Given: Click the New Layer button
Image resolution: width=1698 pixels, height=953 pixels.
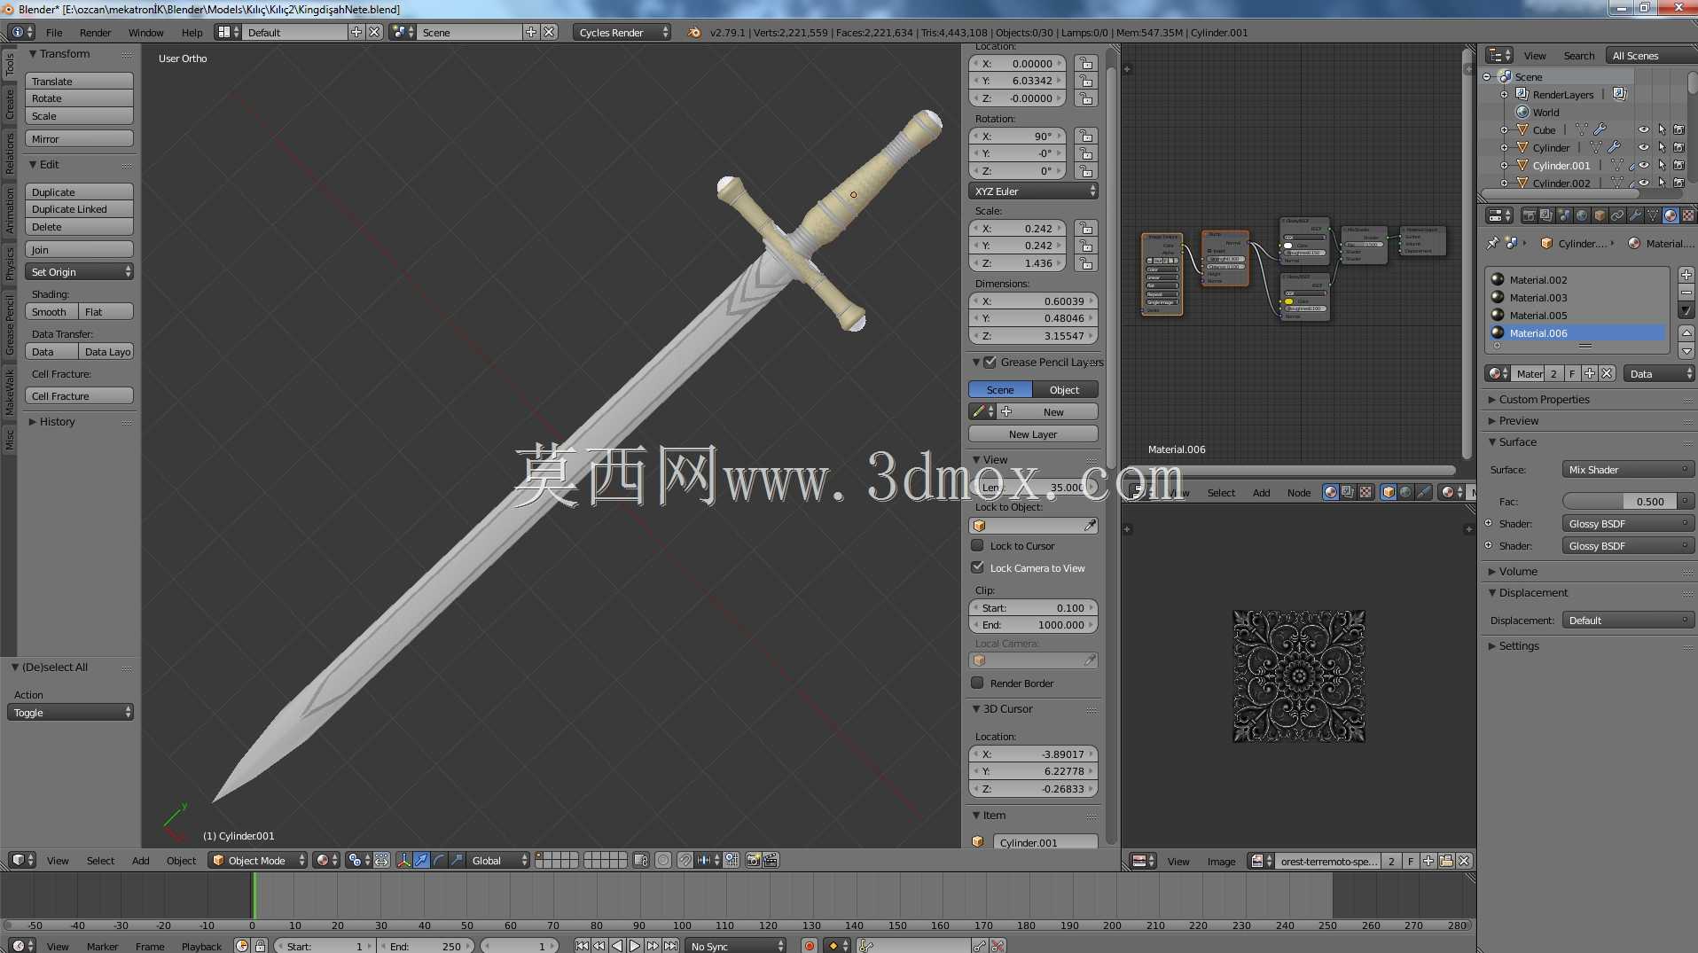Looking at the screenshot, I should [x=1033, y=434].
